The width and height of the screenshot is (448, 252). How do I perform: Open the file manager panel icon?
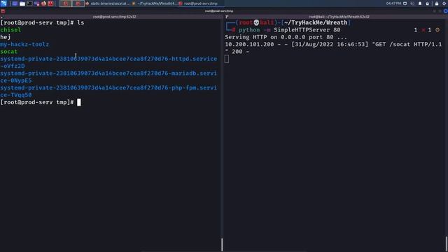pyautogui.click(x=22, y=3)
